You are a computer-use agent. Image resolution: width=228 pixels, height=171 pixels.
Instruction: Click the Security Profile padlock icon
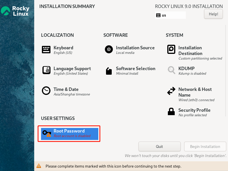(x=171, y=111)
